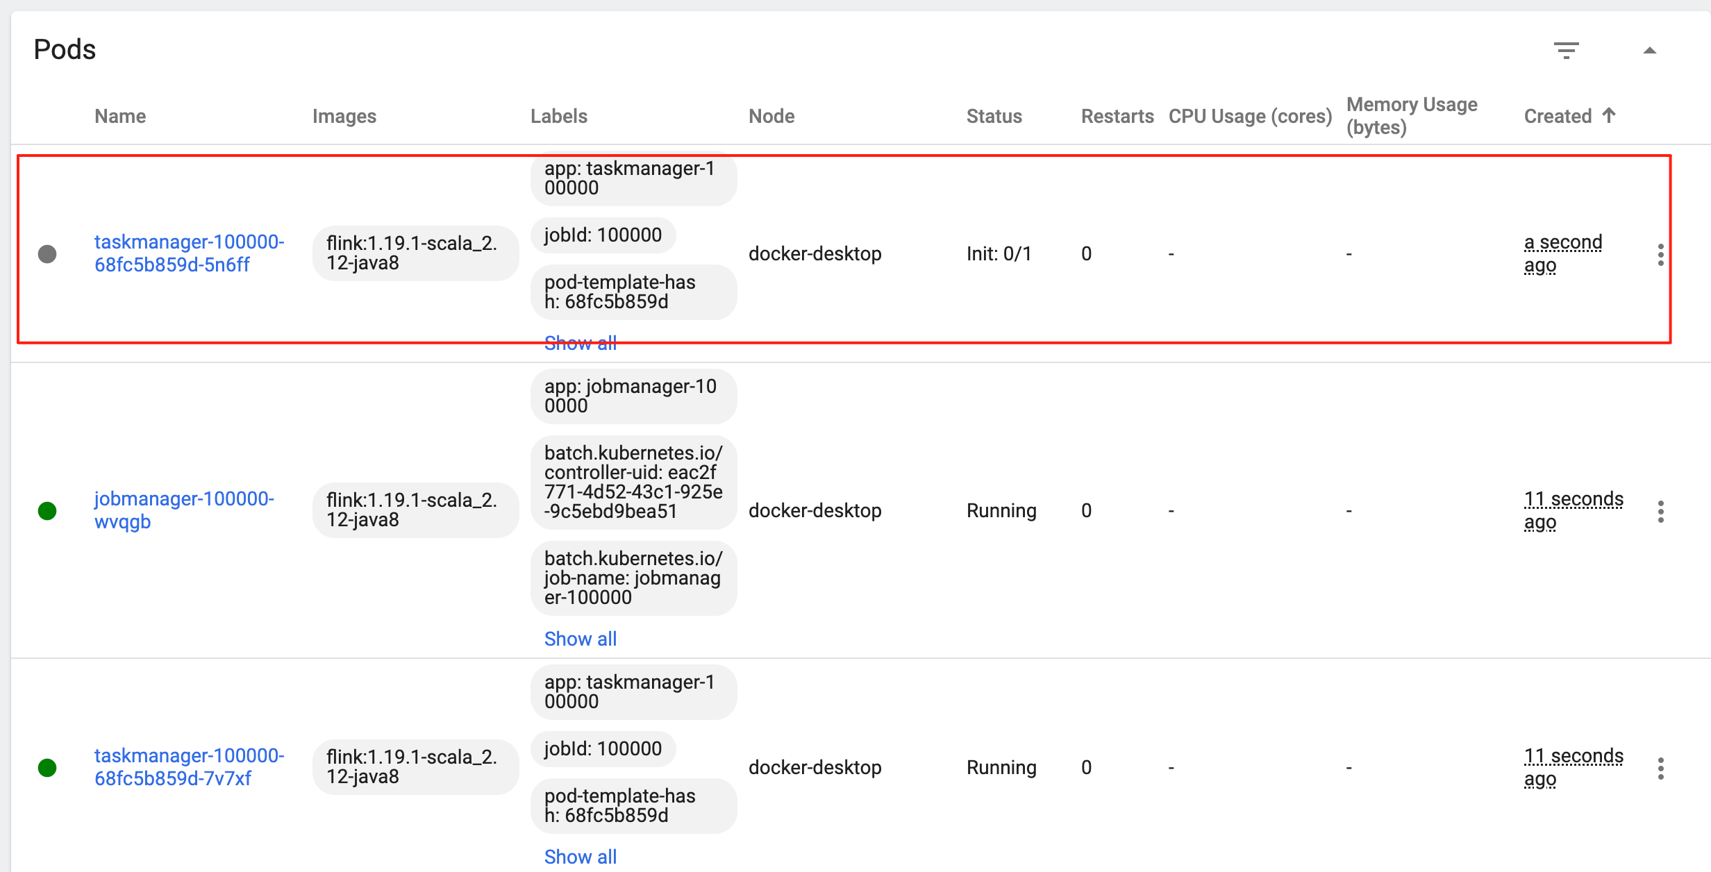Sort table by Name column header
The width and height of the screenshot is (1711, 872).
(120, 116)
